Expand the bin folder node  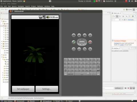[x=2, y=55]
